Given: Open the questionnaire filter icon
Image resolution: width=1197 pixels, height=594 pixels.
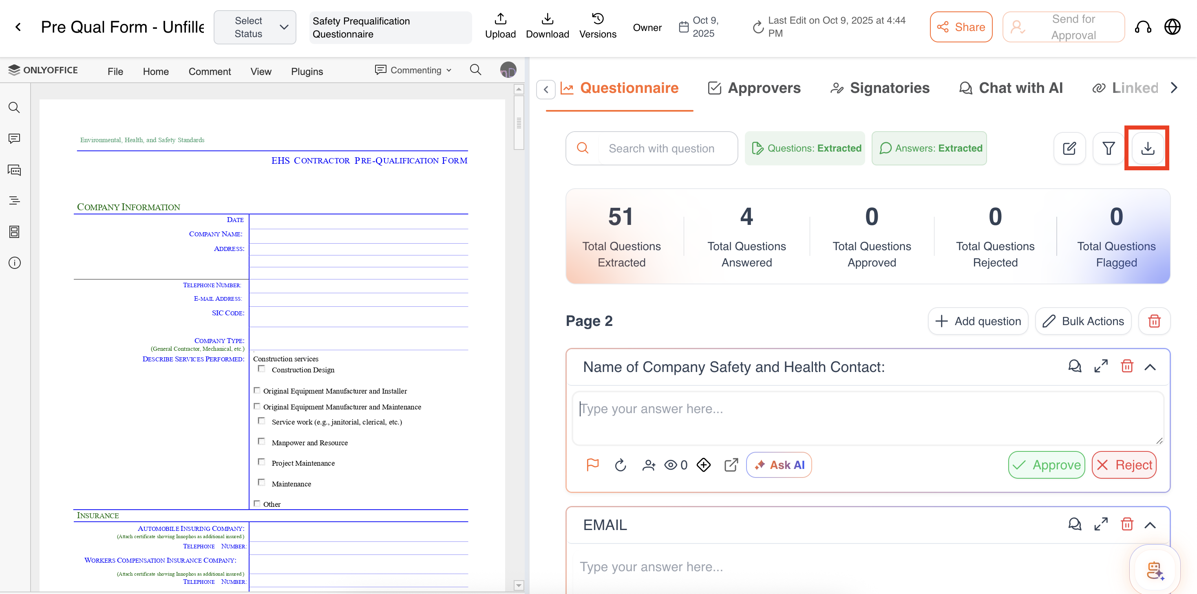Looking at the screenshot, I should click(1108, 148).
